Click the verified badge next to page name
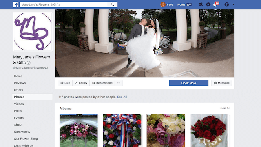This screenshot has height=147, width=261. (29, 63)
